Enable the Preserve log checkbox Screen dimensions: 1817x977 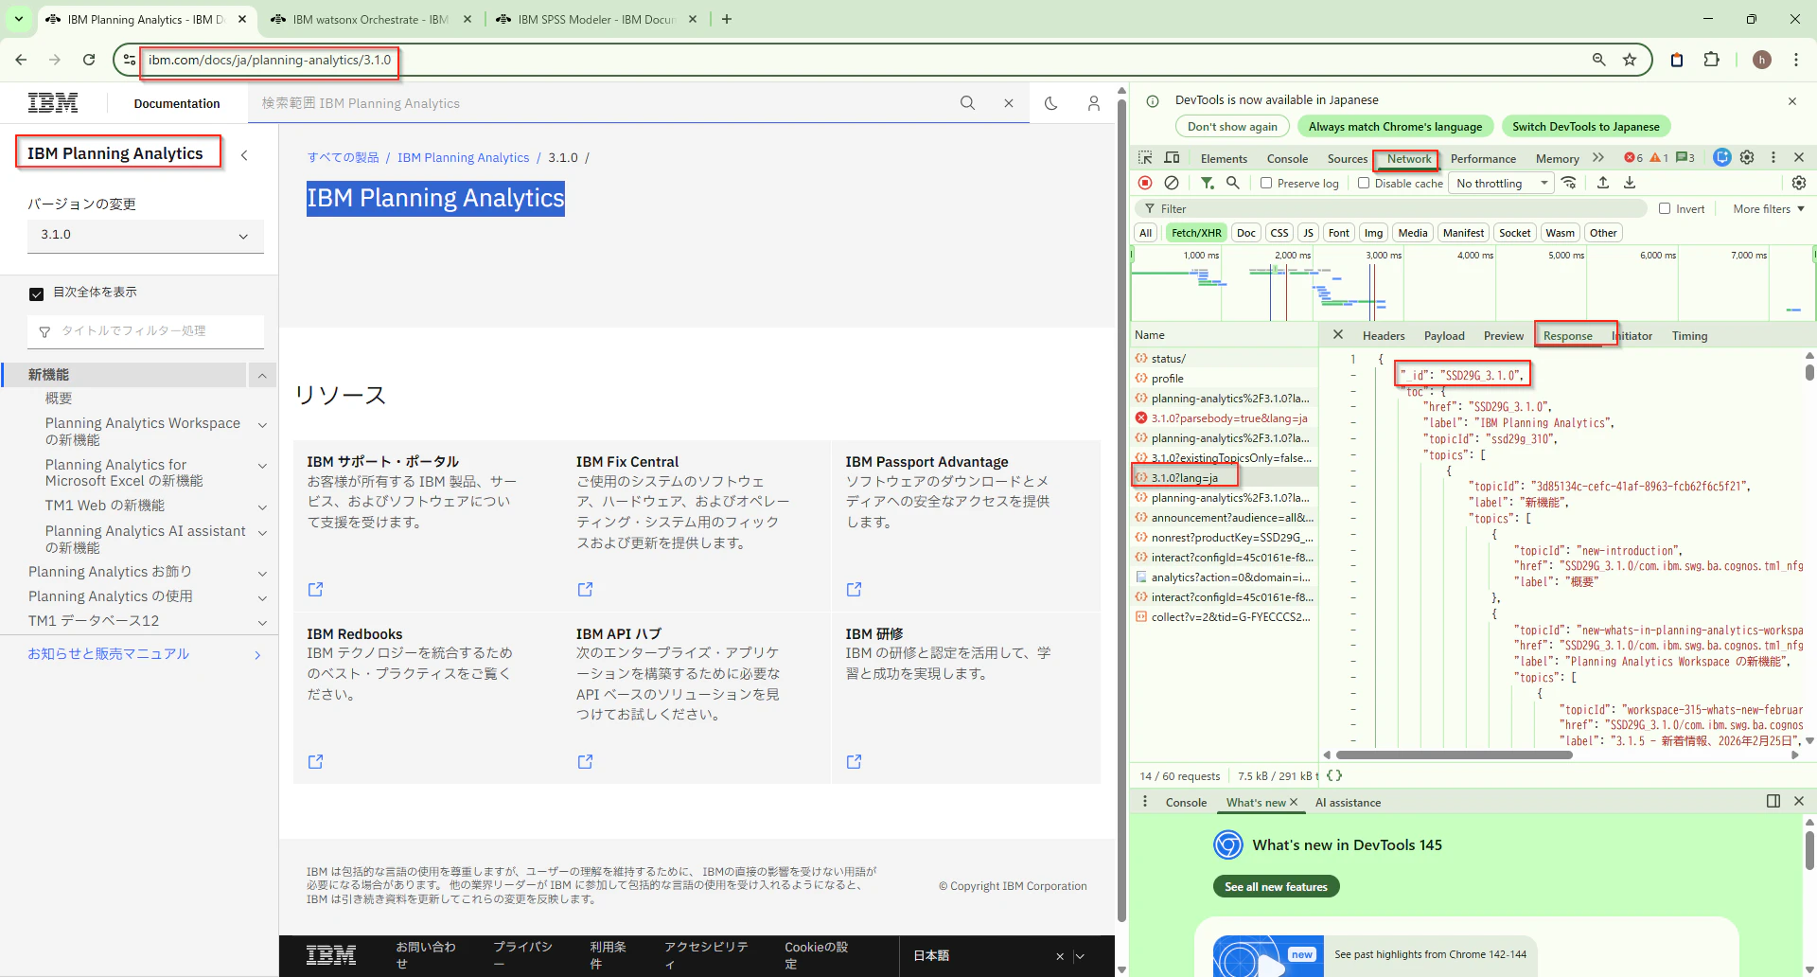pos(1266,183)
